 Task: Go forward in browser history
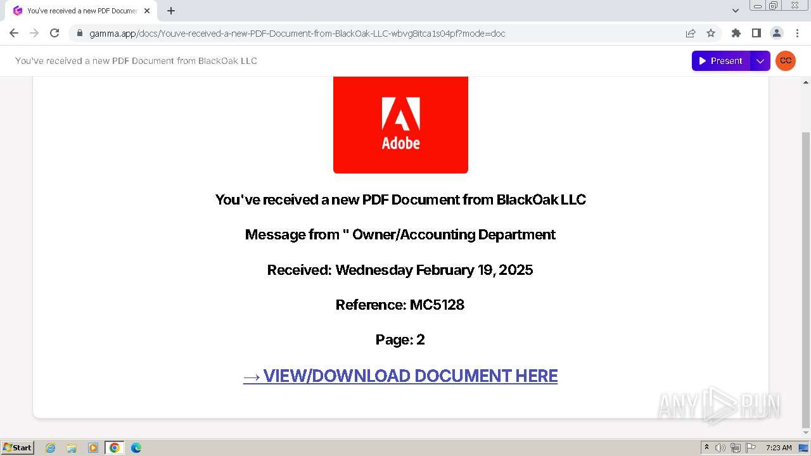[x=34, y=33]
